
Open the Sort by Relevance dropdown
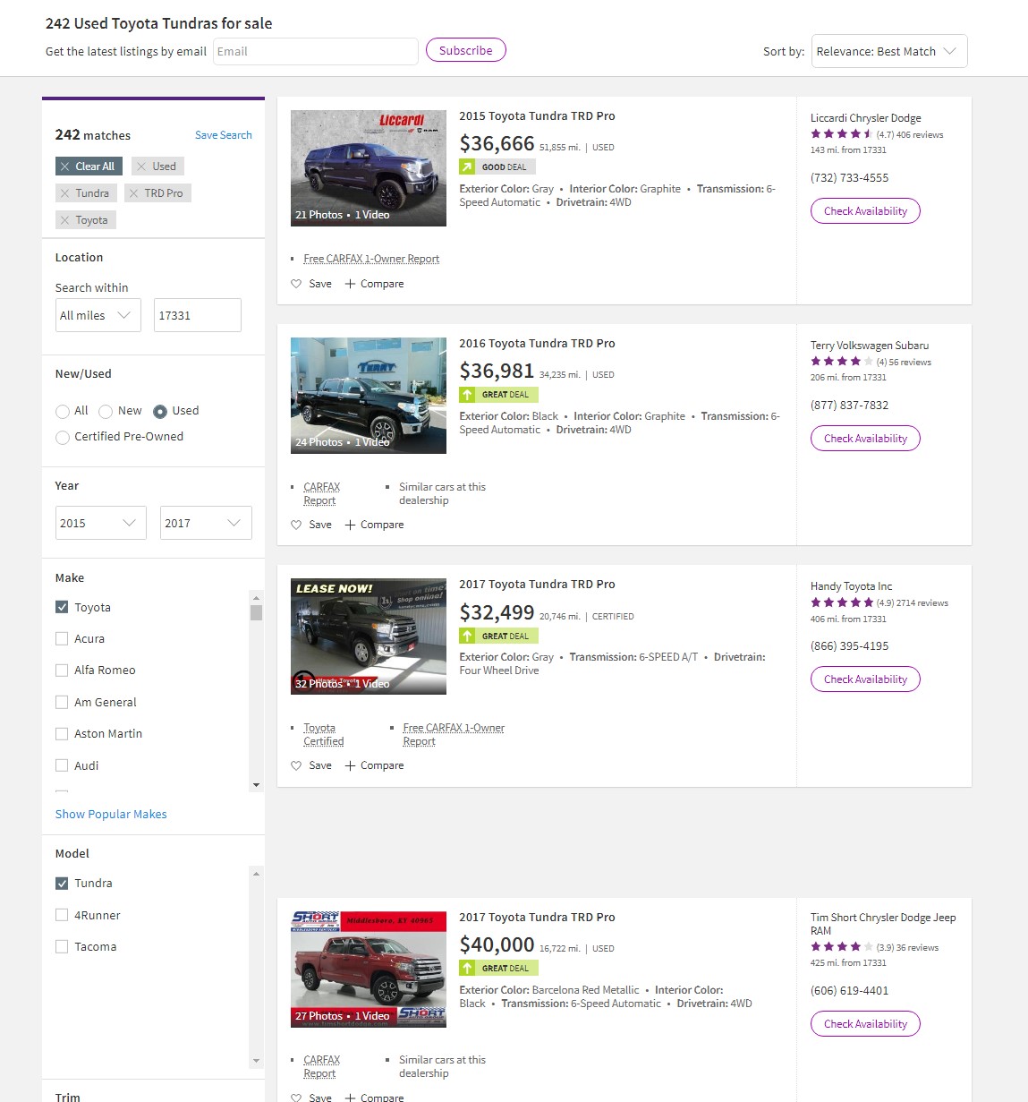(888, 51)
